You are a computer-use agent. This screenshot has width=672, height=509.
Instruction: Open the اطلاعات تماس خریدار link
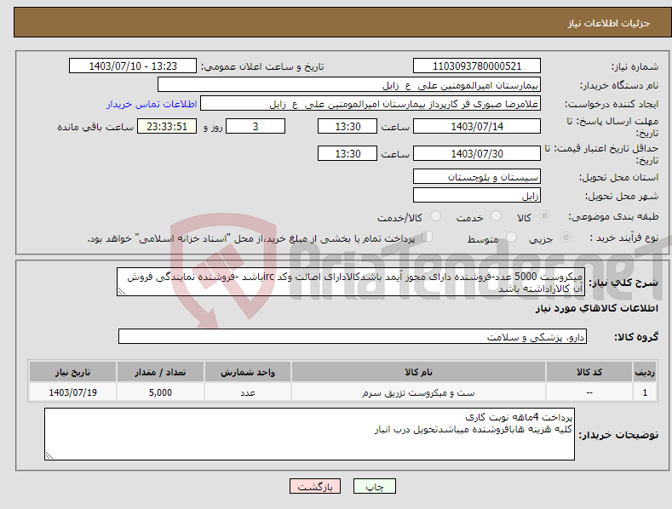(152, 104)
